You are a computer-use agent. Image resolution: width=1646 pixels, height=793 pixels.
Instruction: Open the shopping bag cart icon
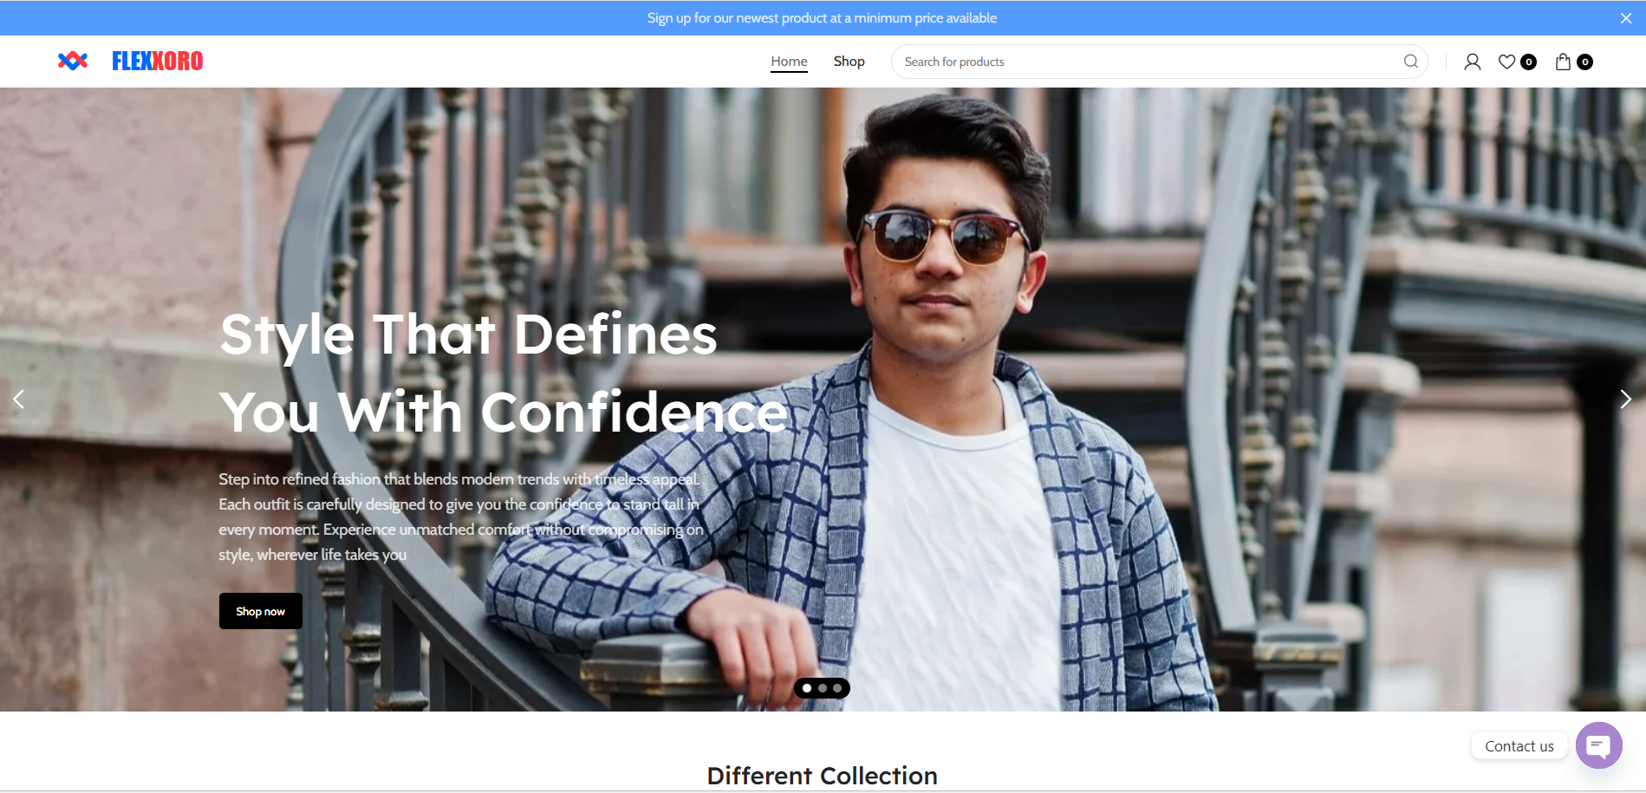pyautogui.click(x=1563, y=62)
